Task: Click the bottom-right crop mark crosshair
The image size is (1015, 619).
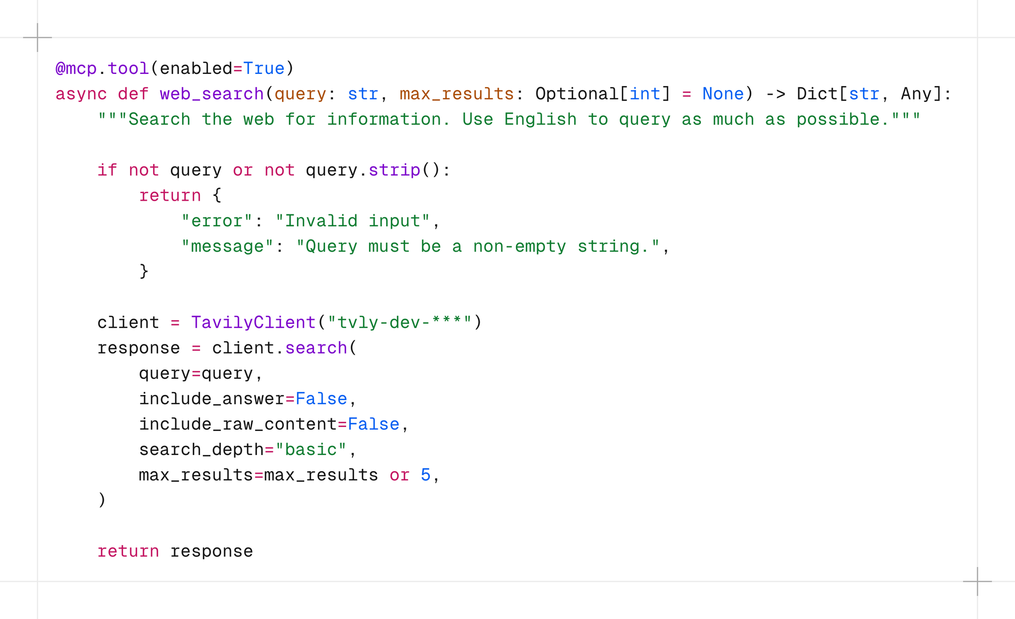Action: coord(977,581)
